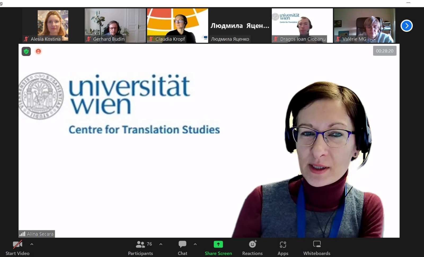This screenshot has width=424, height=257.
Task: Expand the Chat options caret
Action: (195, 244)
